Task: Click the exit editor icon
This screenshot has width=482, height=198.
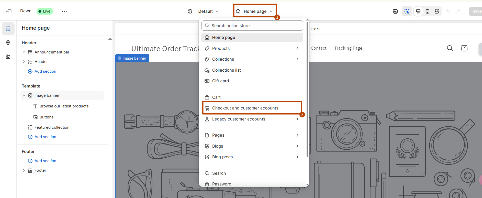Action: pos(9,11)
